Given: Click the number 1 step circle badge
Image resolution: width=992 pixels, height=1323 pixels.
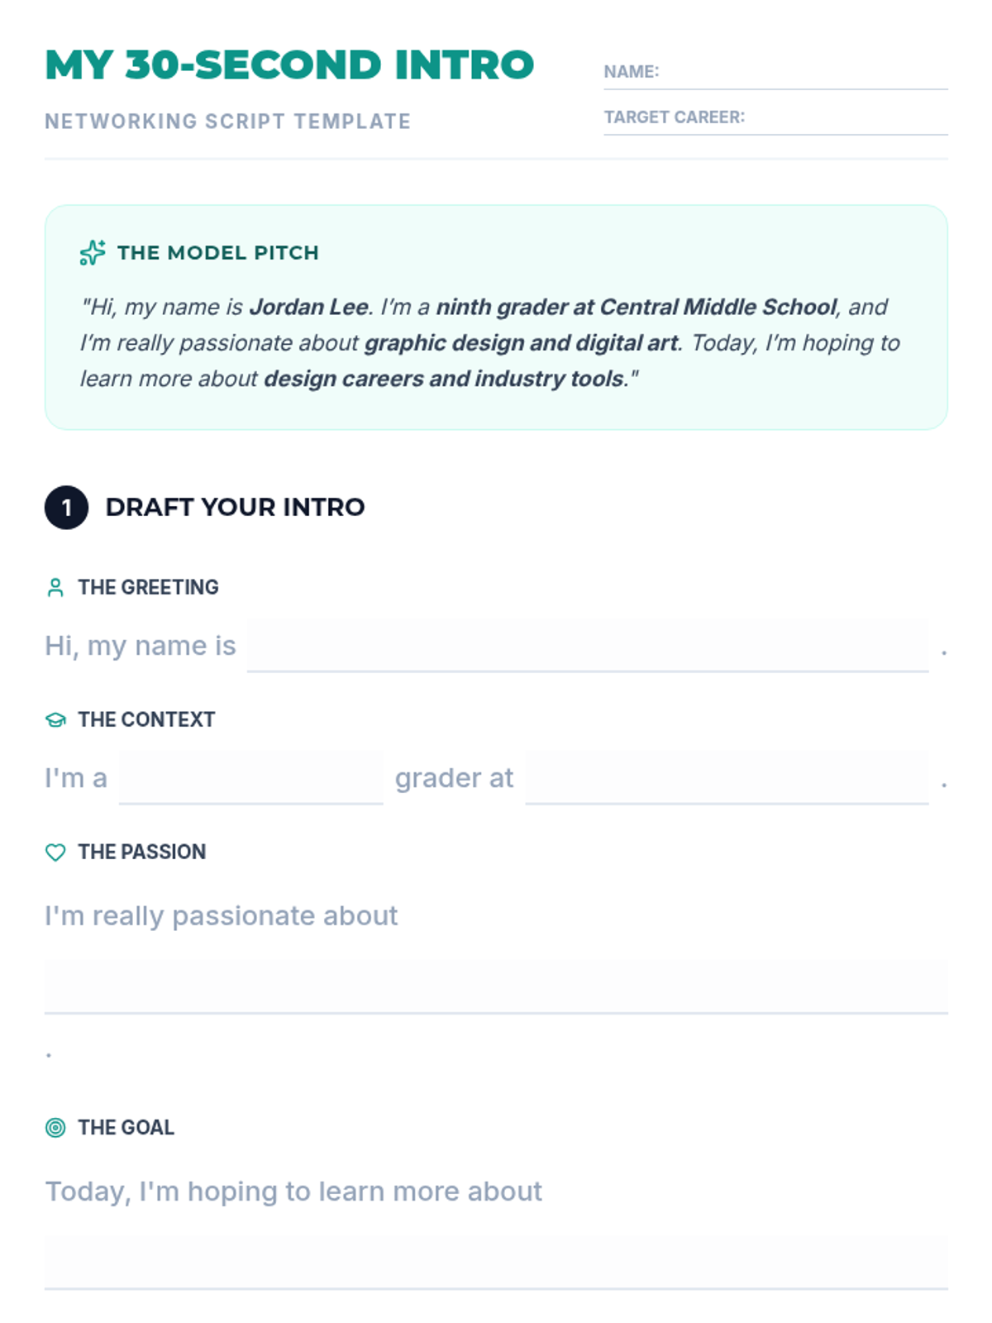Looking at the screenshot, I should (x=66, y=508).
